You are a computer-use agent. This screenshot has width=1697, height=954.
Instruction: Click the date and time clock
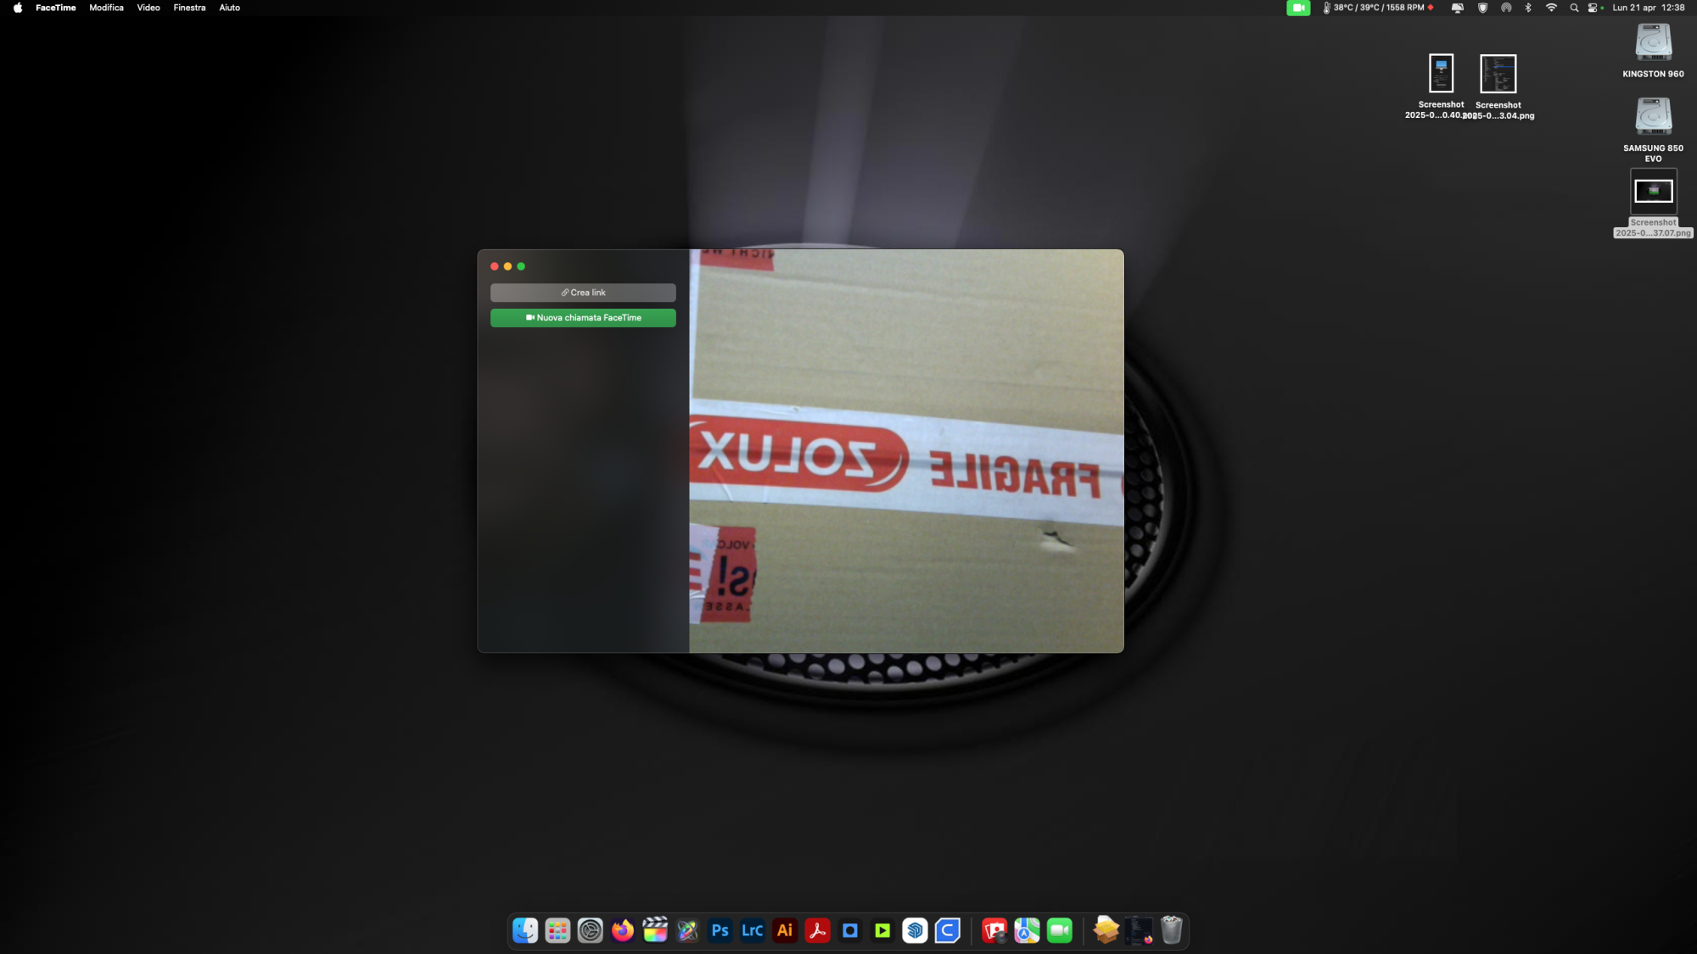[x=1648, y=8]
